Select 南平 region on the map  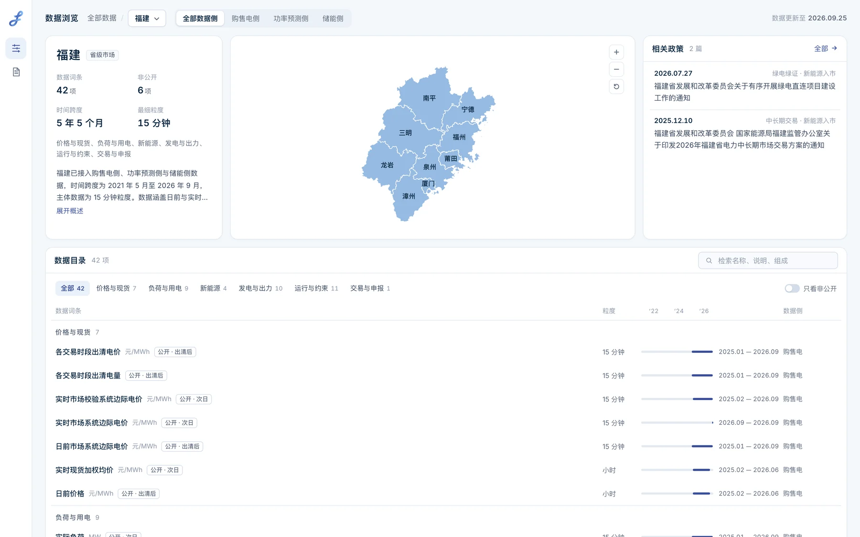coord(429,98)
